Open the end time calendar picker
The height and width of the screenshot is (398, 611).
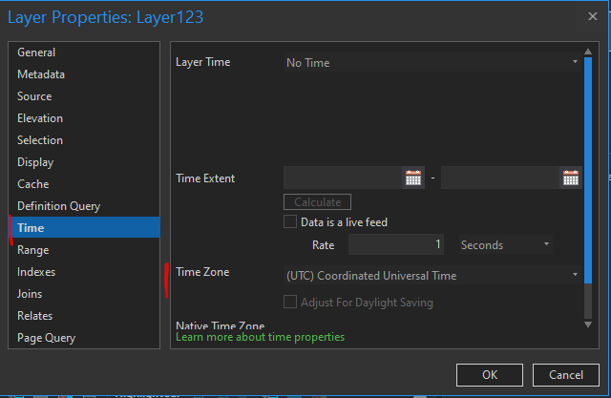point(570,178)
